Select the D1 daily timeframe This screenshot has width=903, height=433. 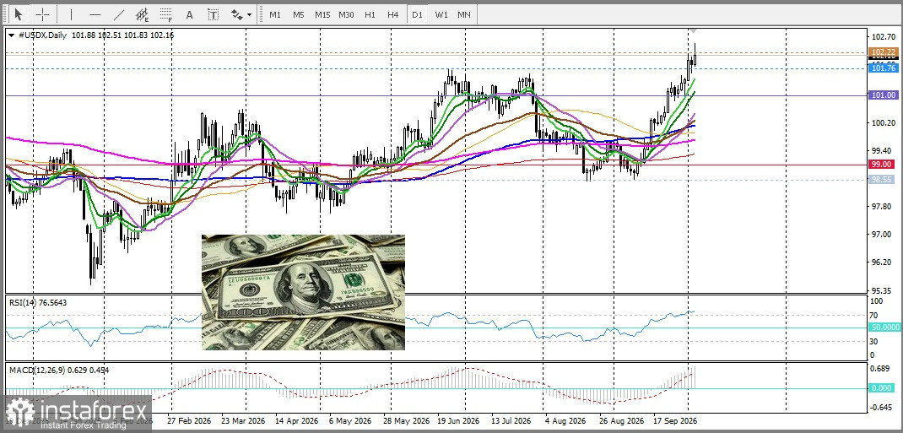tap(417, 14)
